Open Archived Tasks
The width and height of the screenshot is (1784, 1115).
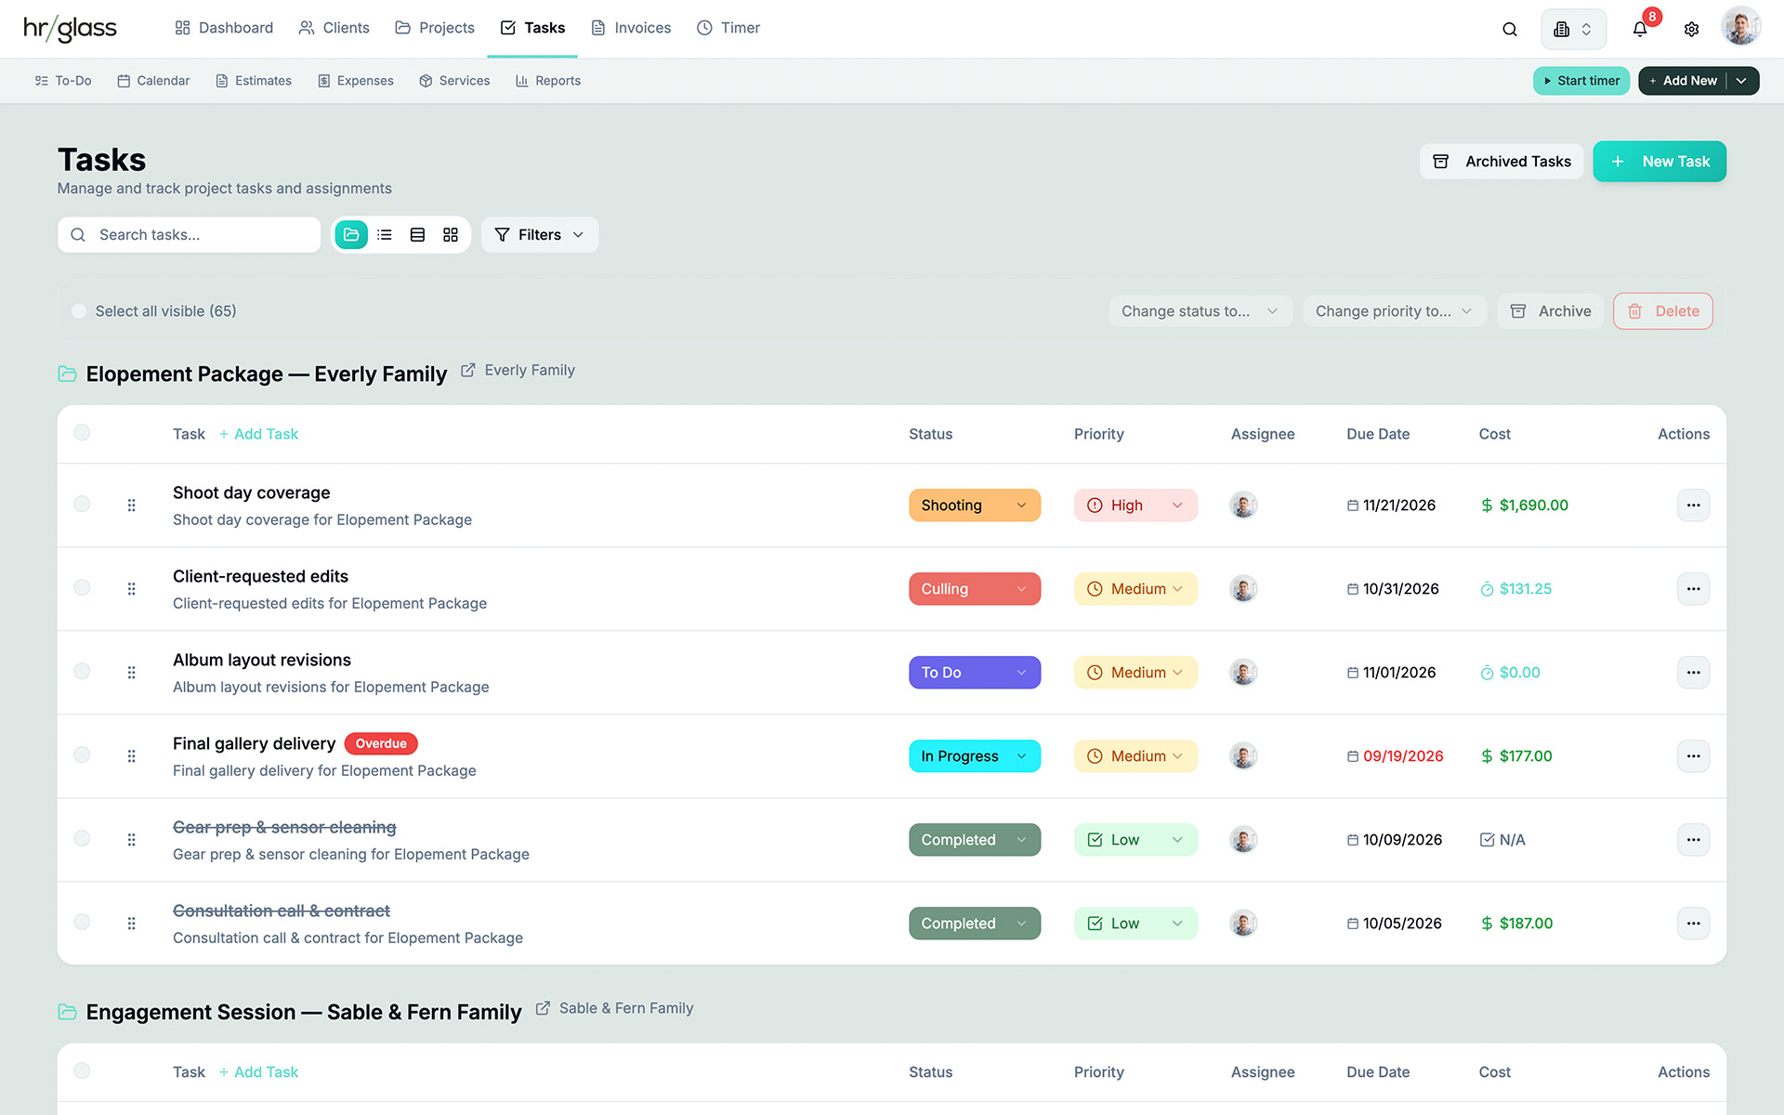1502,162
